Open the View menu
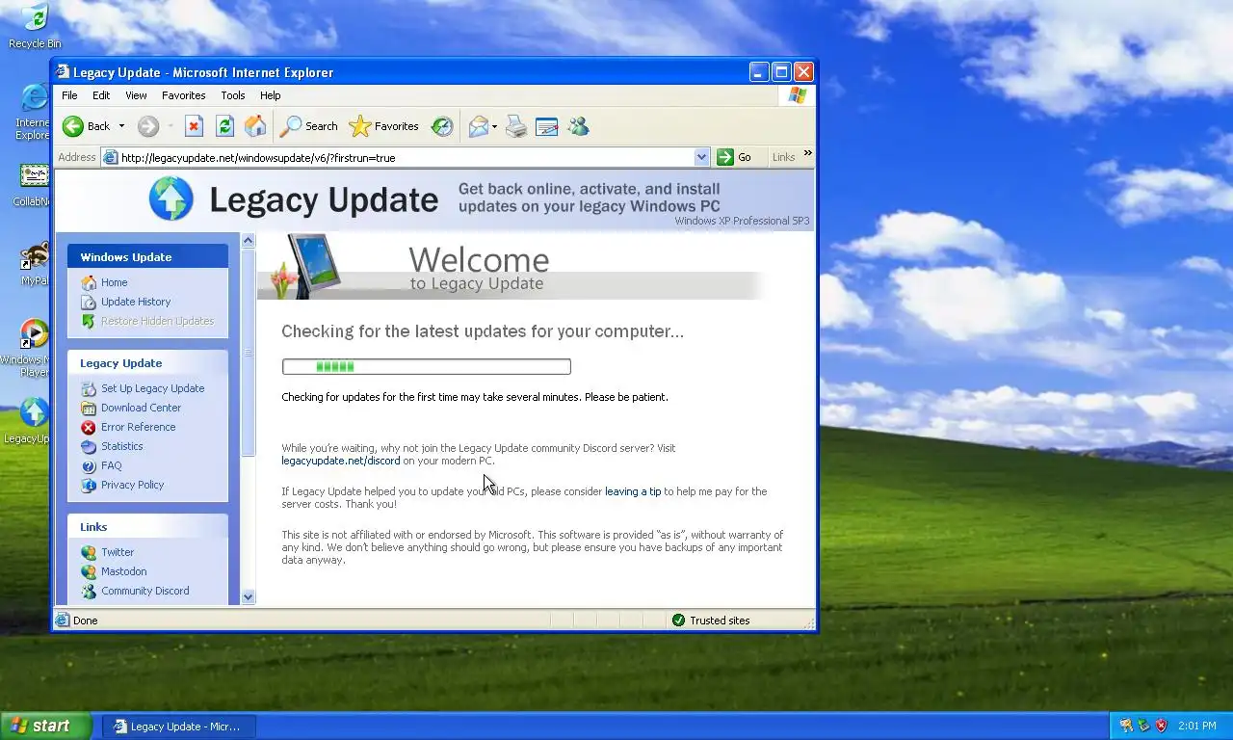The height and width of the screenshot is (740, 1233). pos(136,95)
